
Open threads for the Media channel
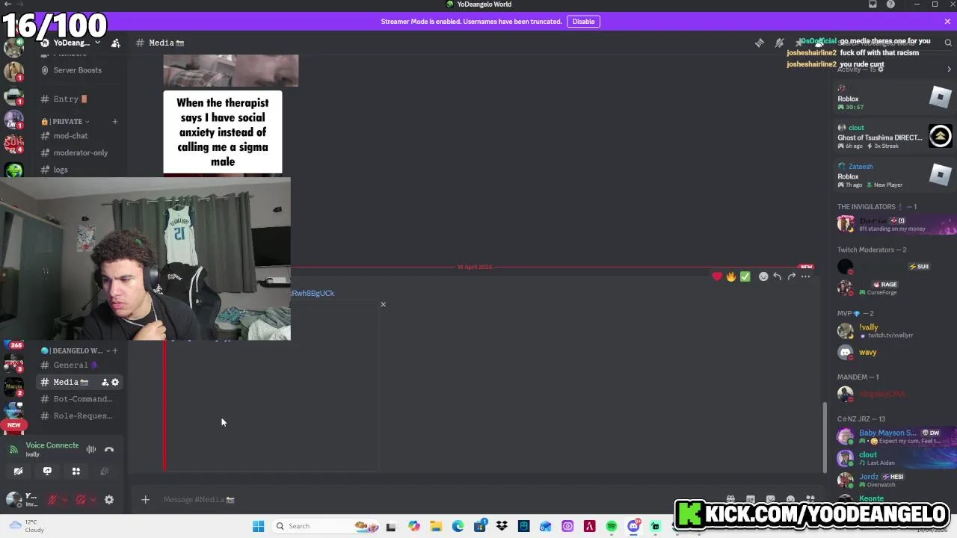760,43
